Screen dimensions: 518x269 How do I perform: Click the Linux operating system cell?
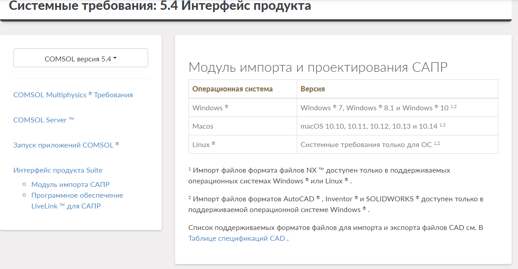(x=243, y=144)
